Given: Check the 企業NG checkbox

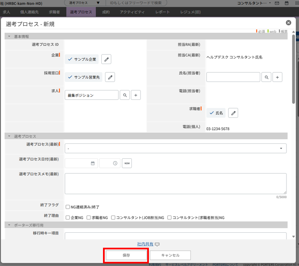Looking at the screenshot, I should pos(68,217).
